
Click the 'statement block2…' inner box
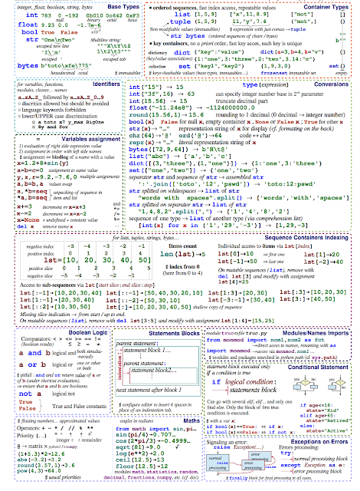tap(163, 375)
